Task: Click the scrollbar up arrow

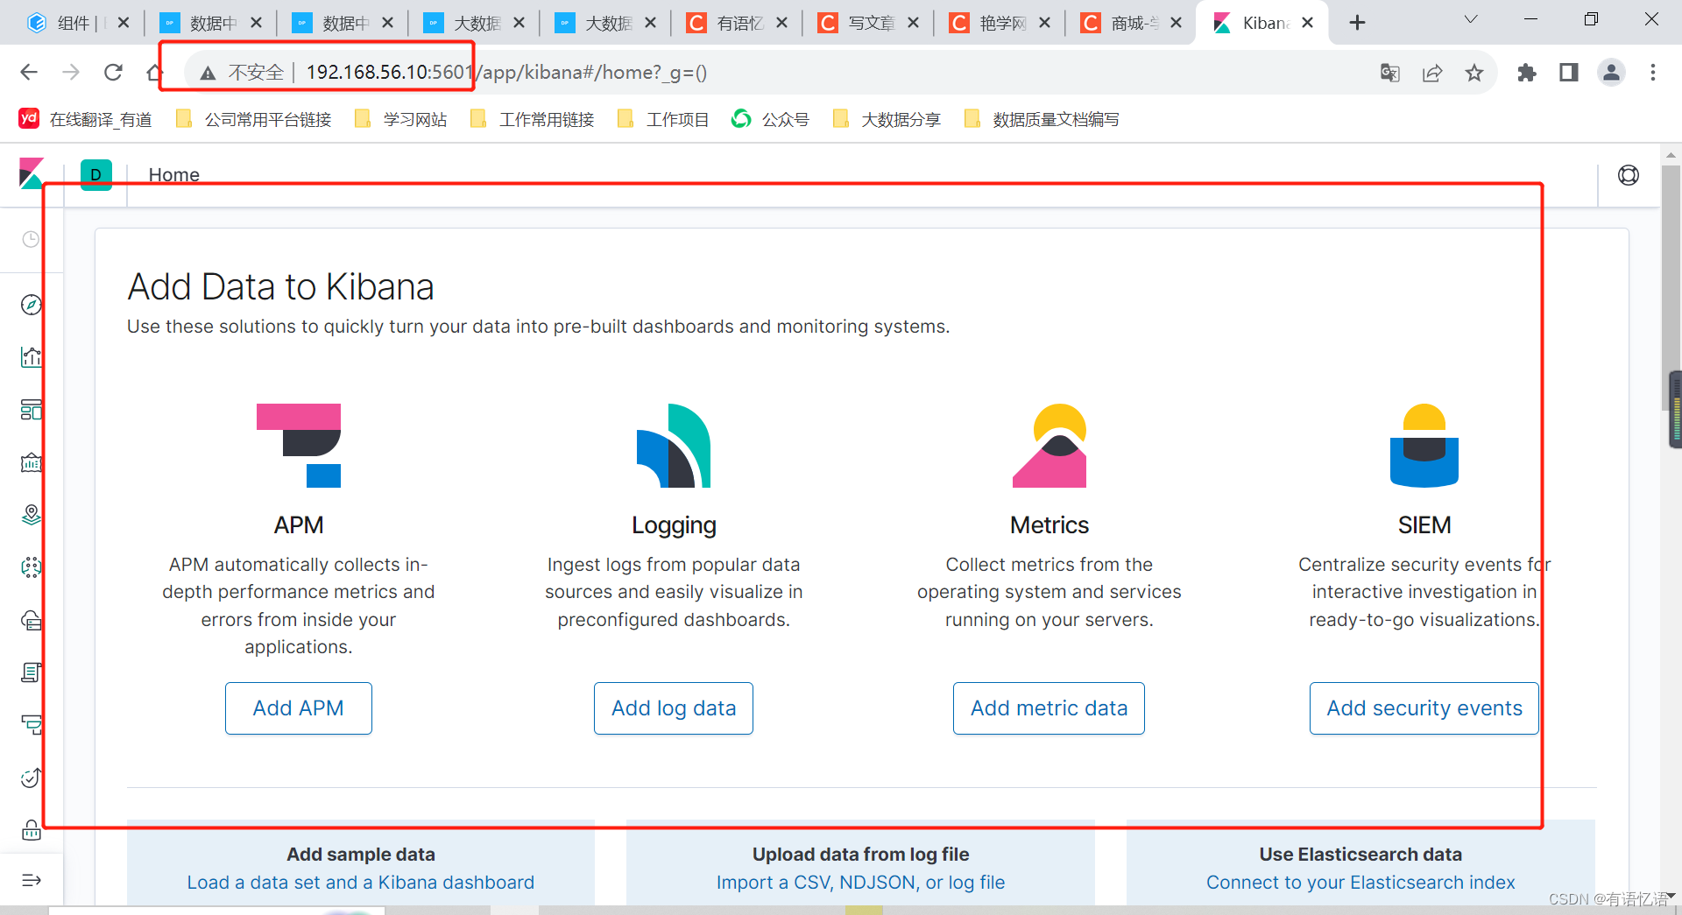Action: point(1671,155)
